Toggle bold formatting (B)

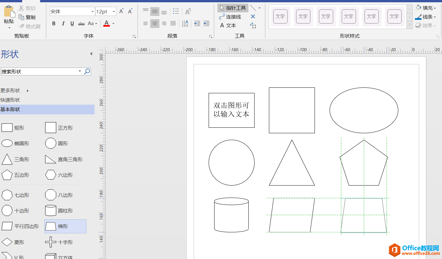click(54, 23)
